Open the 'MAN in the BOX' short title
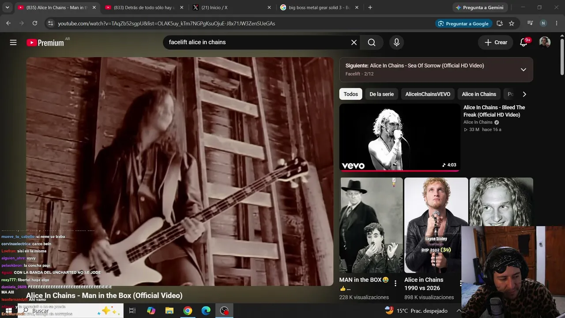Screen dimensions: 565x318 tap(364, 284)
